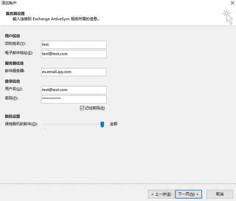Click the 下一页 next button
This screenshot has width=236, height=201.
tap(188, 194)
